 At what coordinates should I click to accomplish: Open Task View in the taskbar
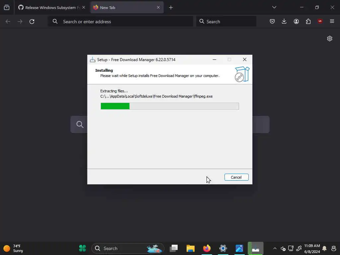pos(174,248)
